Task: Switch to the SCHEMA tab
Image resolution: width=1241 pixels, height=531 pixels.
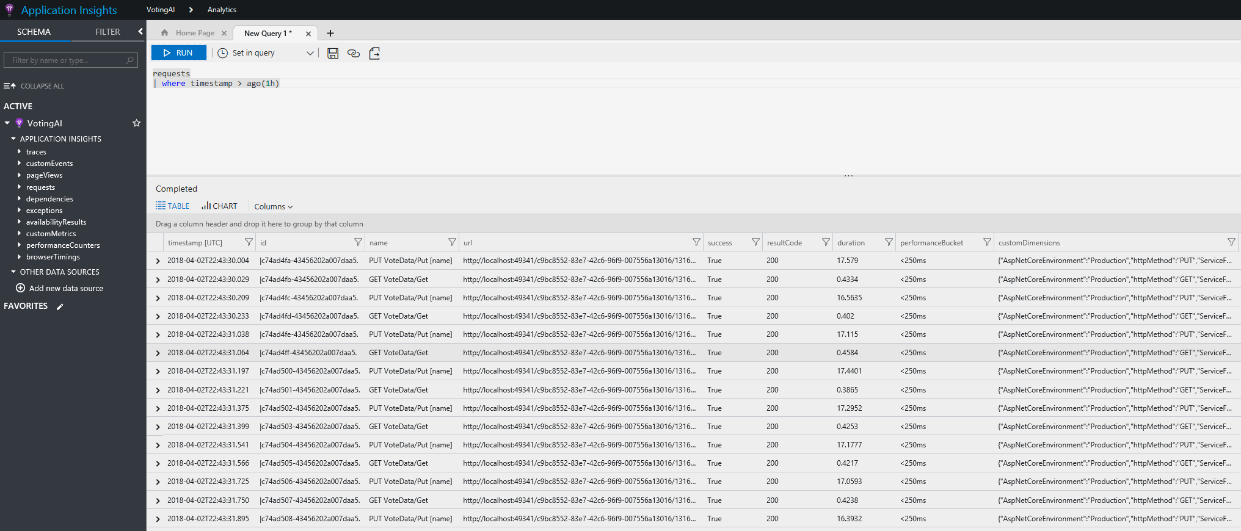Action: tap(34, 32)
